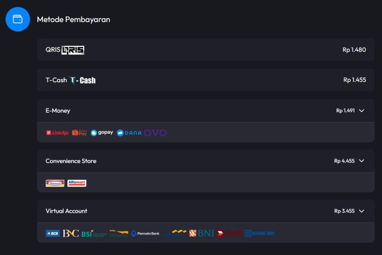Select the BSI bank logo
Viewport: 382px width, 255px height.
tap(94, 233)
